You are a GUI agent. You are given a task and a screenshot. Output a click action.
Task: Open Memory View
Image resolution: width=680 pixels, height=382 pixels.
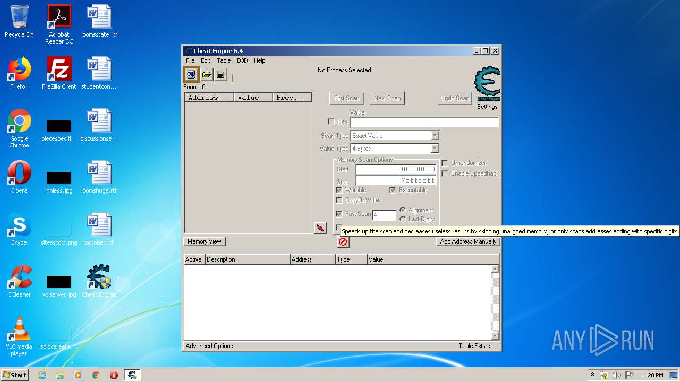205,241
